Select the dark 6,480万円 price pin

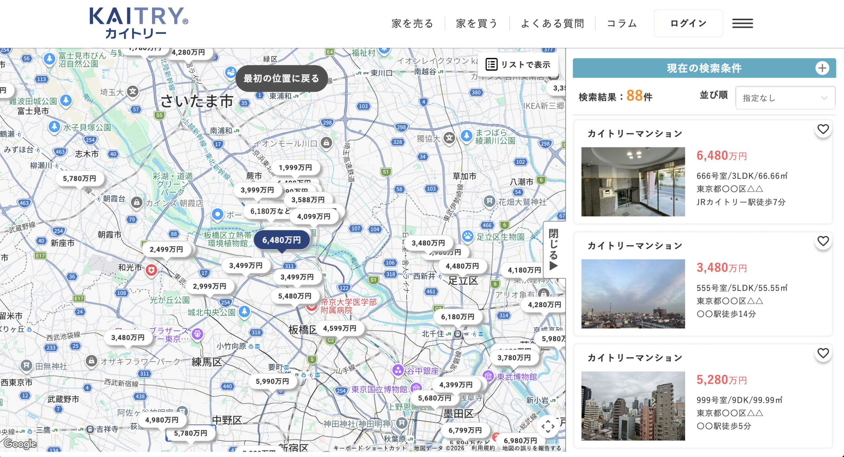[282, 240]
